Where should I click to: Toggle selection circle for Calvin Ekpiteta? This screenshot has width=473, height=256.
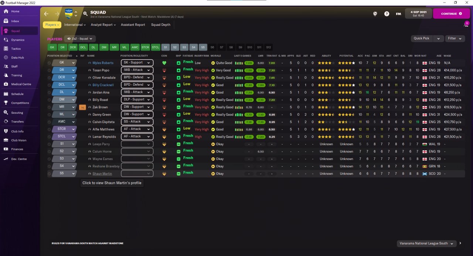point(49,122)
